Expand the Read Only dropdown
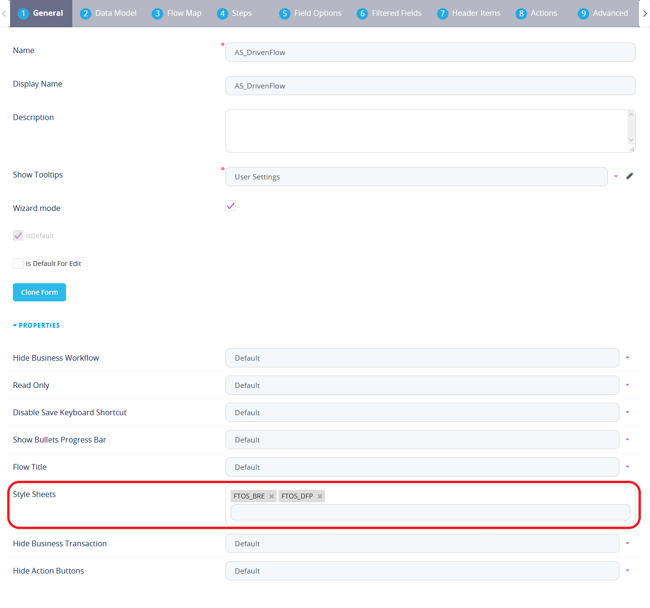 tap(627, 385)
